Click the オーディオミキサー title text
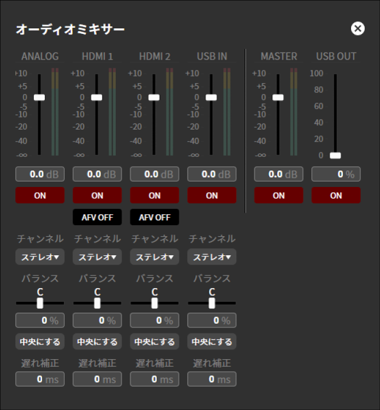The width and height of the screenshot is (380, 410). (x=70, y=29)
